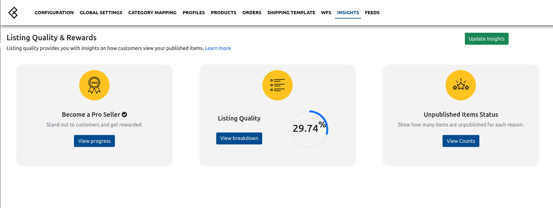
Task: Open the Orders section
Action: [252, 13]
